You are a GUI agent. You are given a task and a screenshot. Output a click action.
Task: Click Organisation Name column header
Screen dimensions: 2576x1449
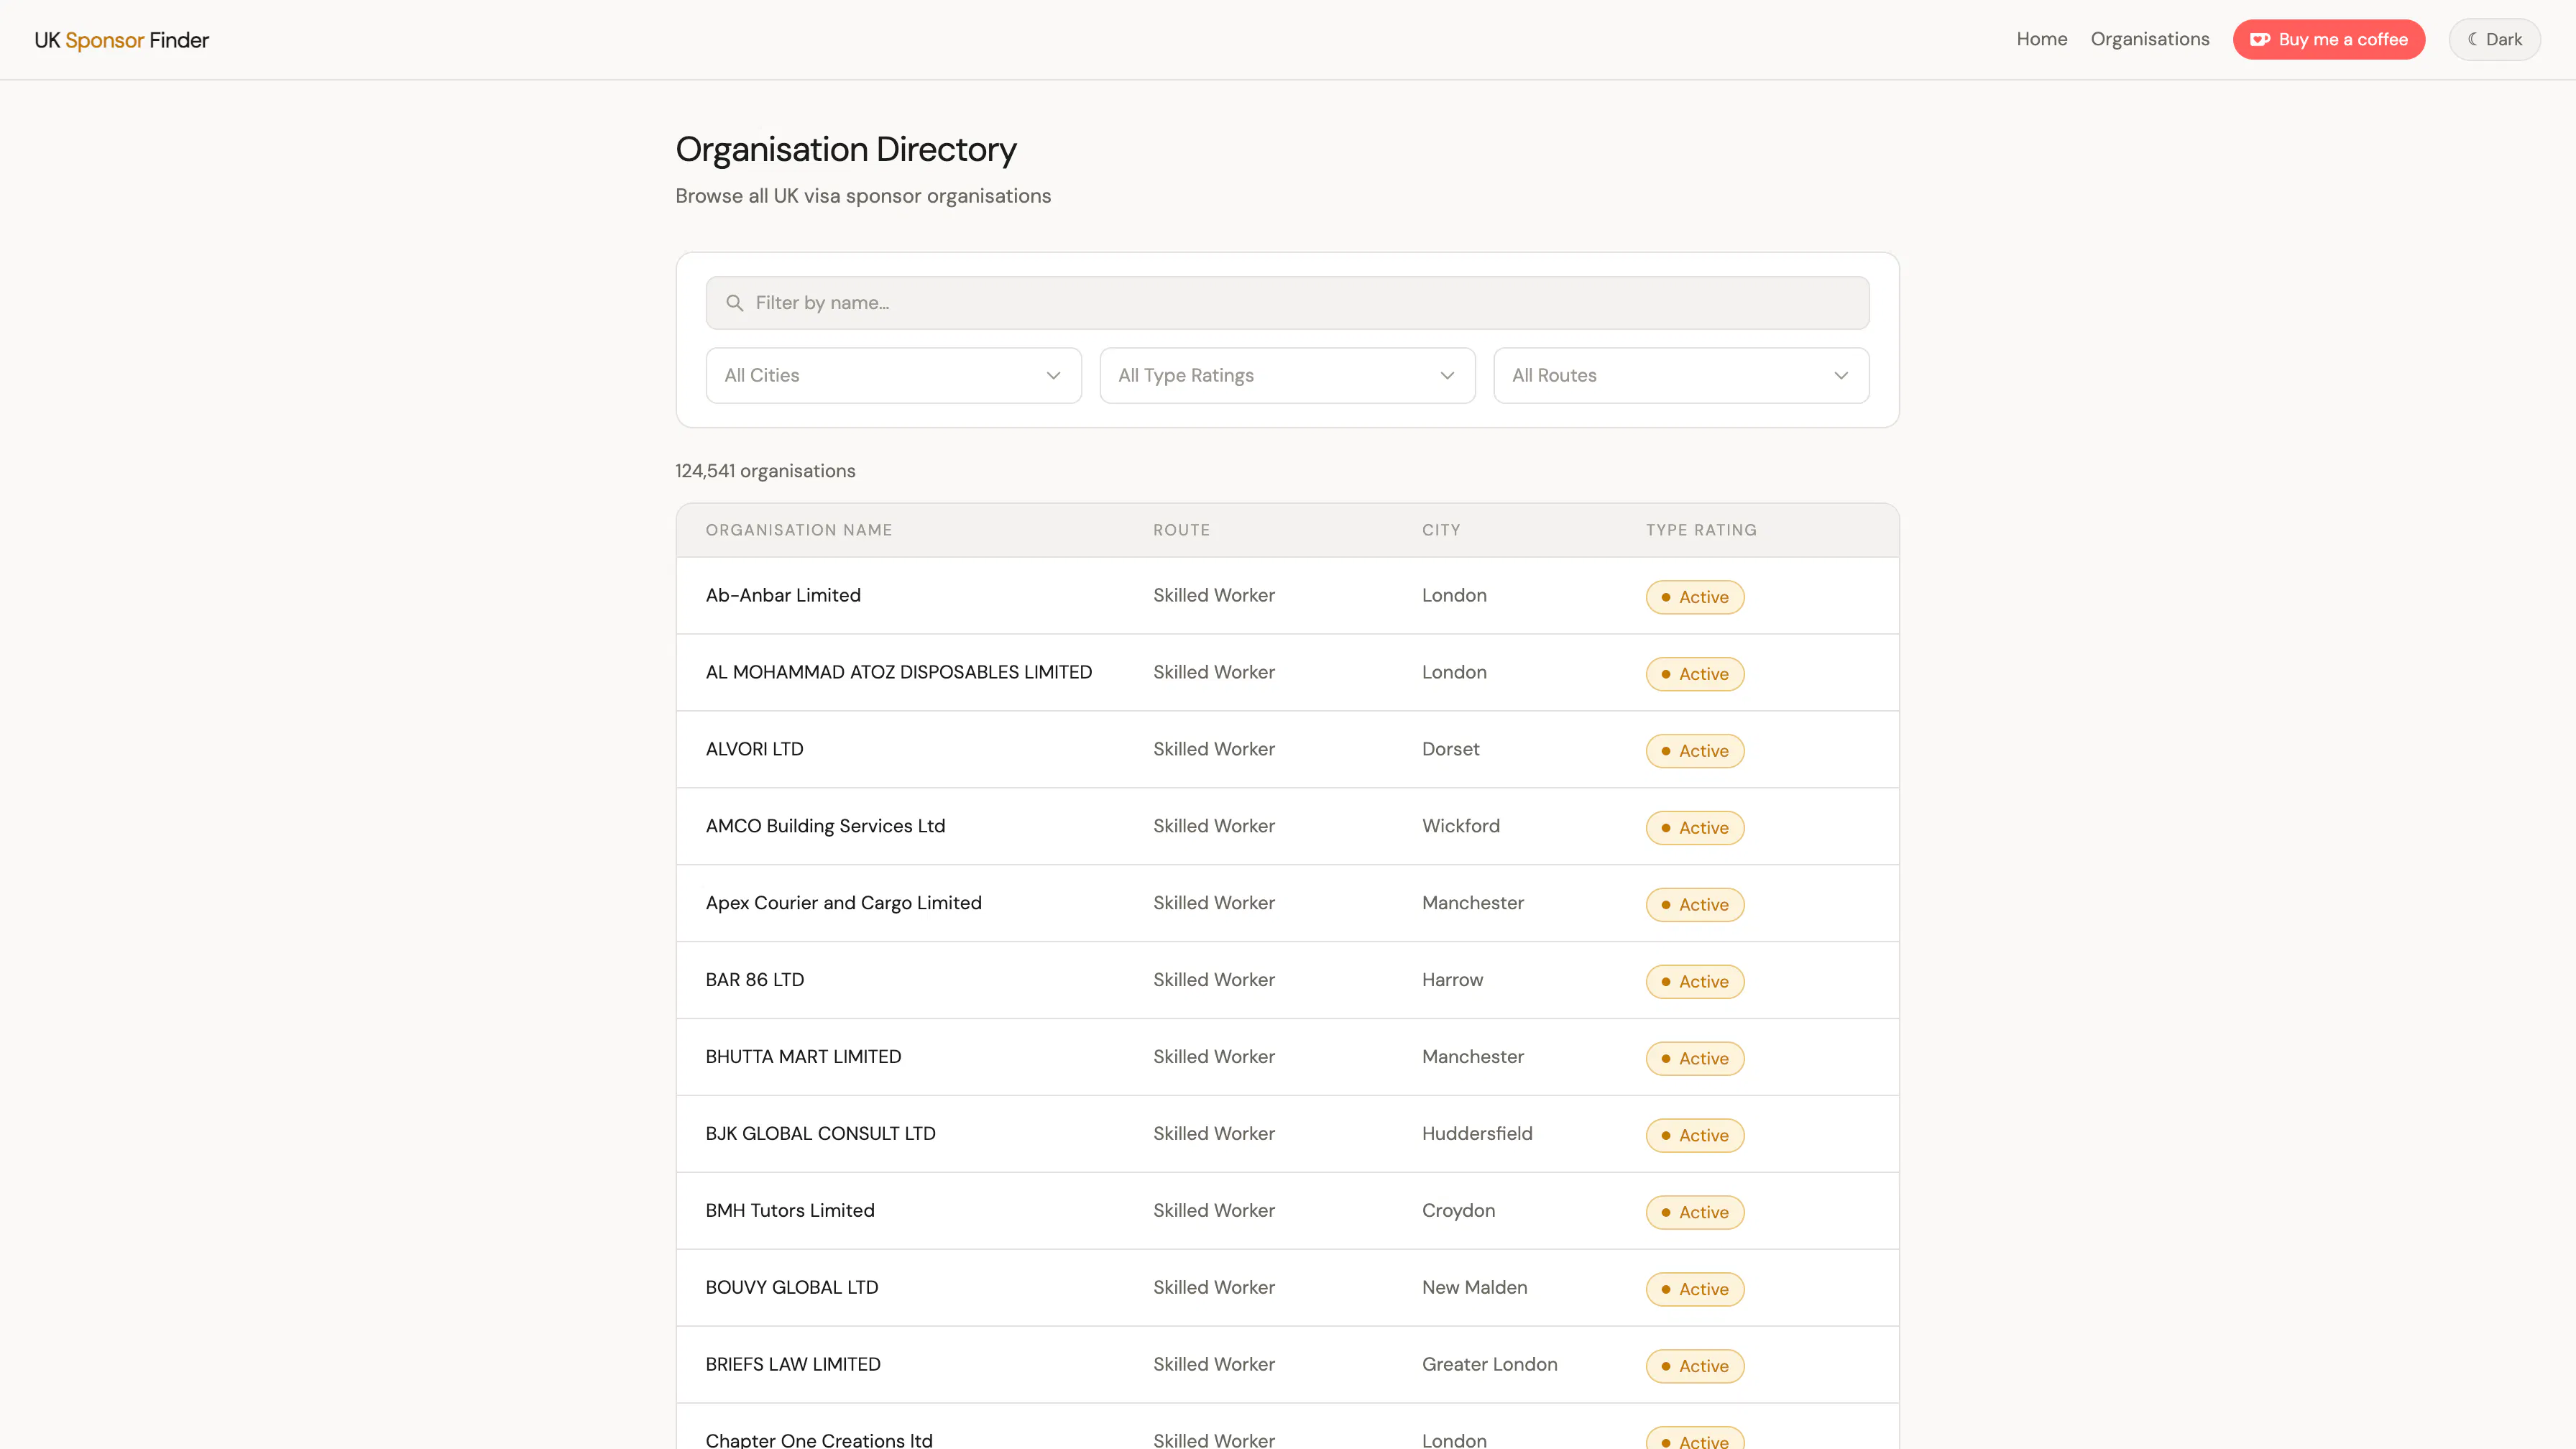click(x=799, y=530)
